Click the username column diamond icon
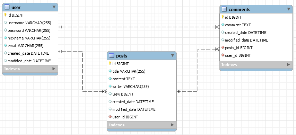 pyautogui.click(x=5, y=22)
